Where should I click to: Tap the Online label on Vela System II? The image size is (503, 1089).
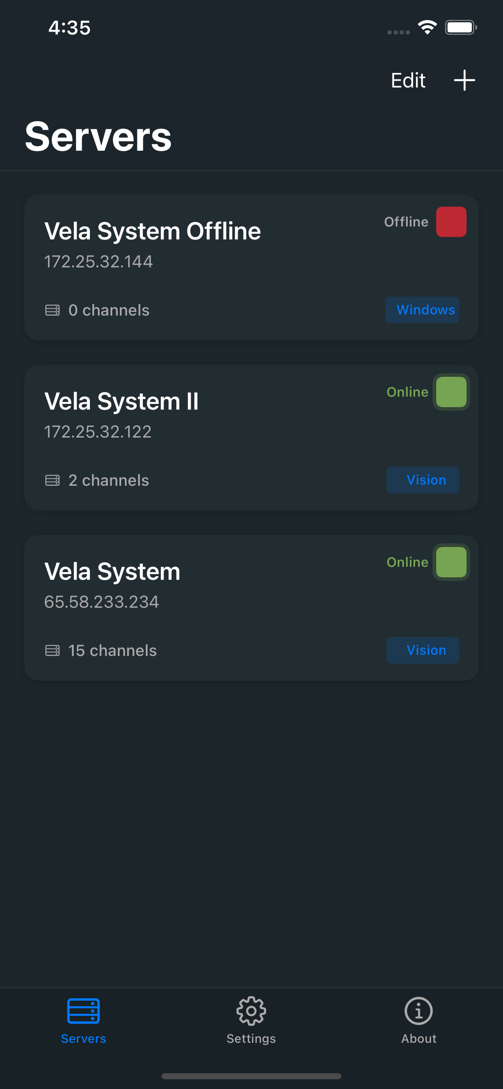click(x=407, y=392)
